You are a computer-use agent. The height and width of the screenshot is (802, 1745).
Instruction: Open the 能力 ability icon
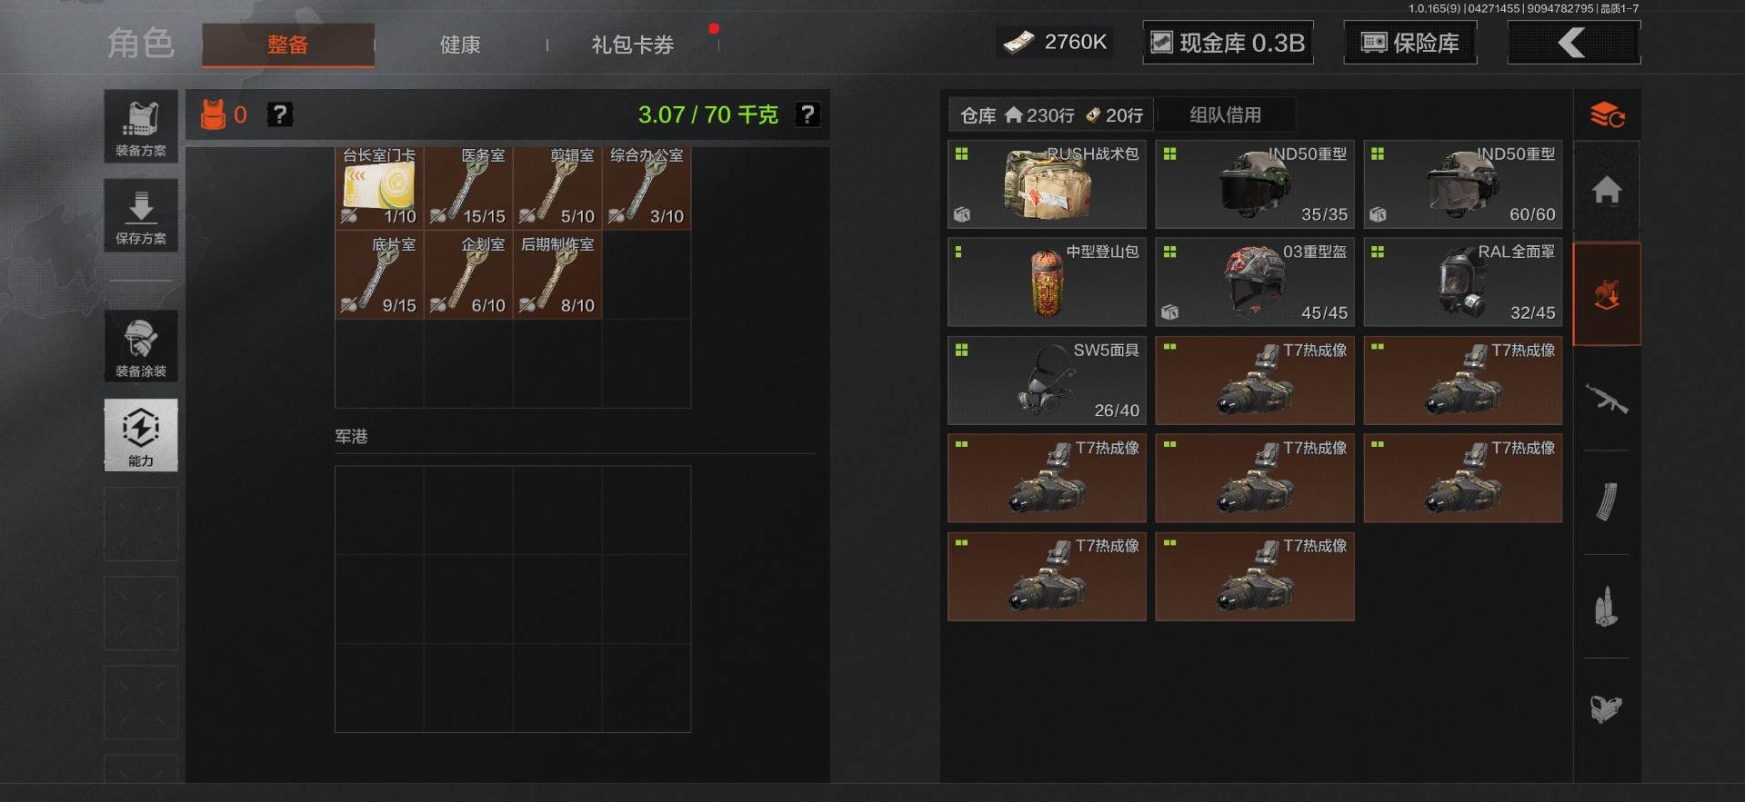[x=141, y=435]
